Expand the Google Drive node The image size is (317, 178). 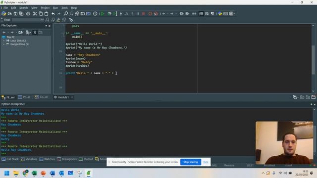coord(3,44)
